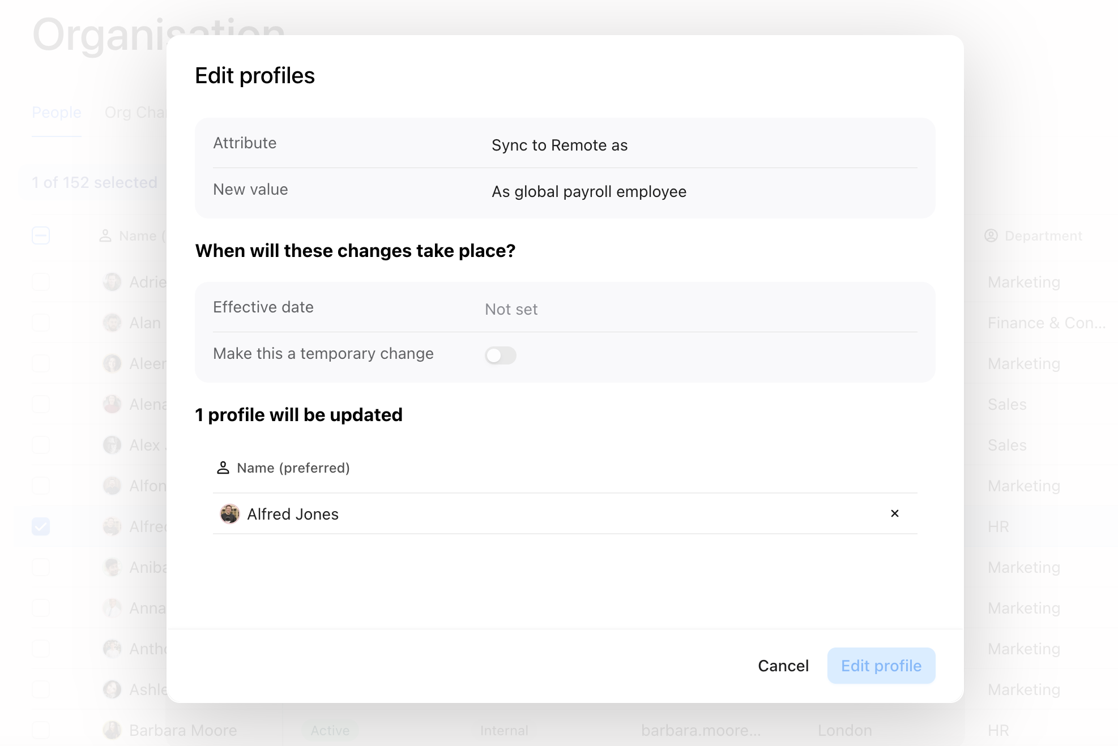Click the Cancel button
Image resolution: width=1118 pixels, height=746 pixels.
[783, 666]
